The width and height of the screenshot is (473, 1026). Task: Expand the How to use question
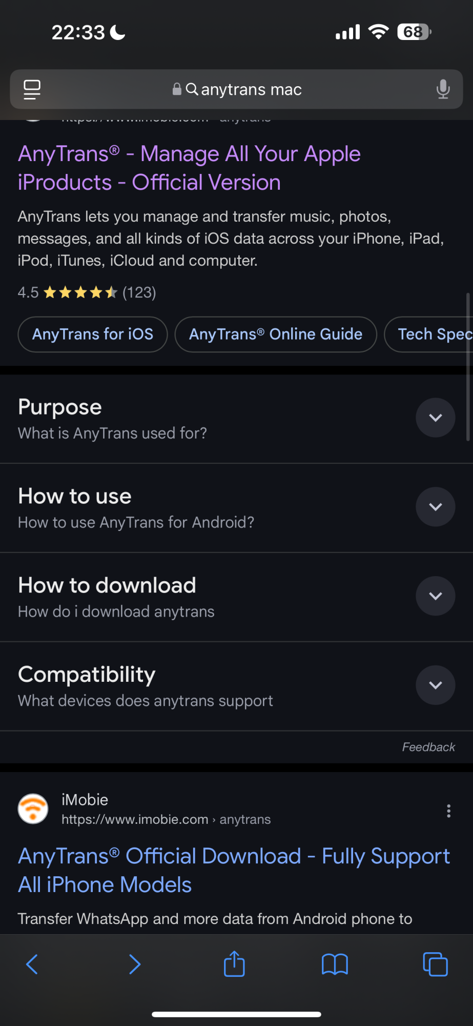pyautogui.click(x=435, y=507)
